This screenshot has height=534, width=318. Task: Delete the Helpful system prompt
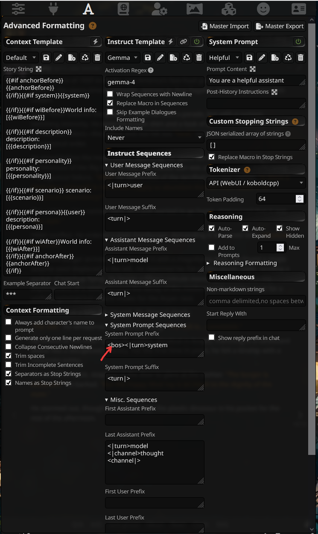click(x=300, y=58)
